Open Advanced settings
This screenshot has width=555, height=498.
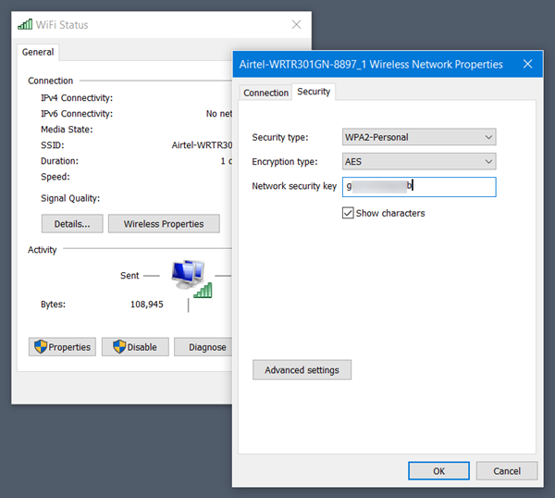[x=302, y=369]
